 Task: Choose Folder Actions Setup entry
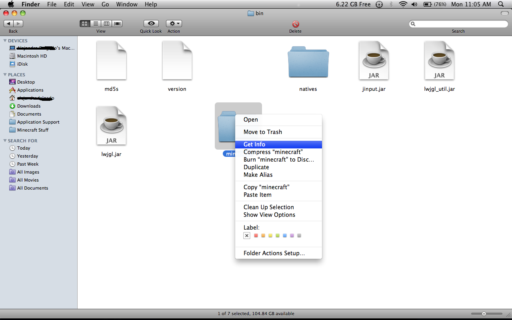pos(278,253)
